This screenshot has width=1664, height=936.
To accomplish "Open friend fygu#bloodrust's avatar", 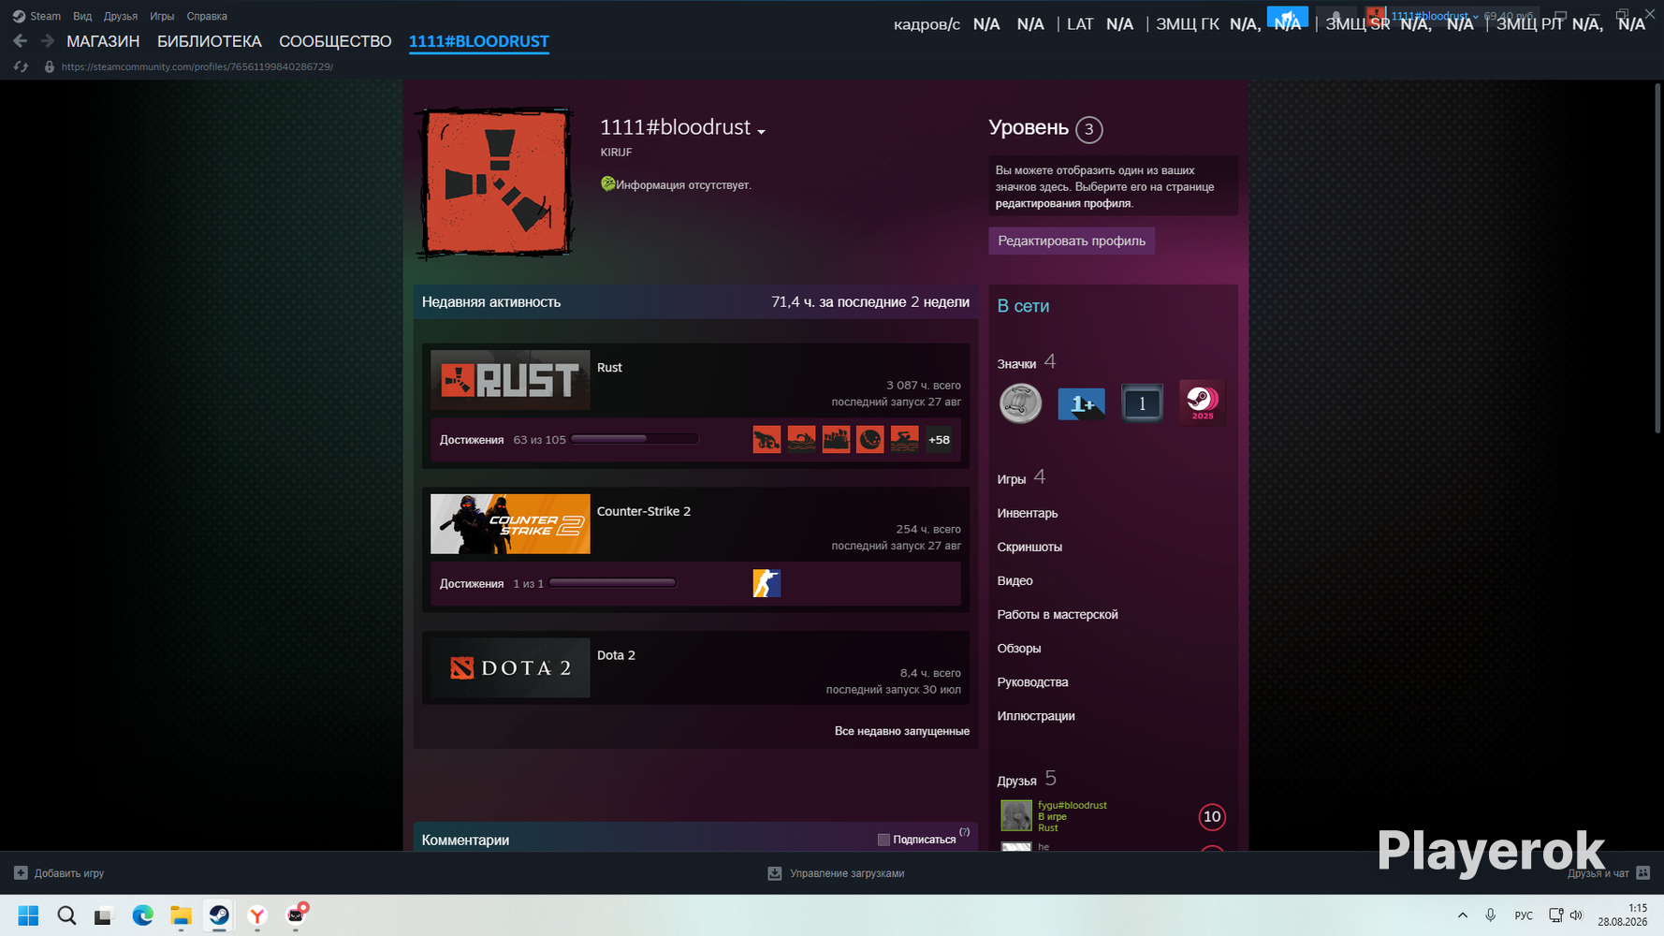I will 1016,816.
